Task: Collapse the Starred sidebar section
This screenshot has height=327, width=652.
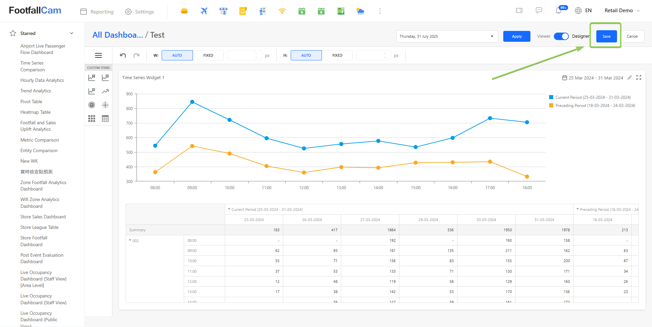Action: (x=72, y=33)
